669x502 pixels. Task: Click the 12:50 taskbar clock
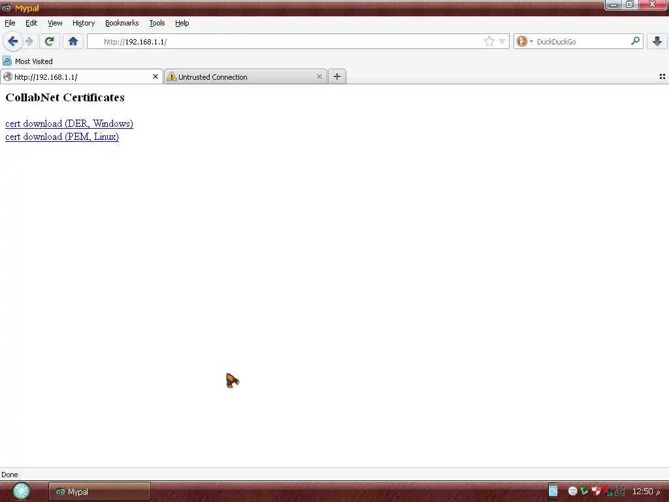click(x=646, y=492)
